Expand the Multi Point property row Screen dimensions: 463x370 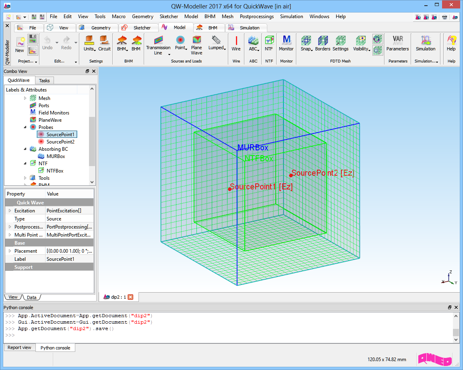[10, 235]
